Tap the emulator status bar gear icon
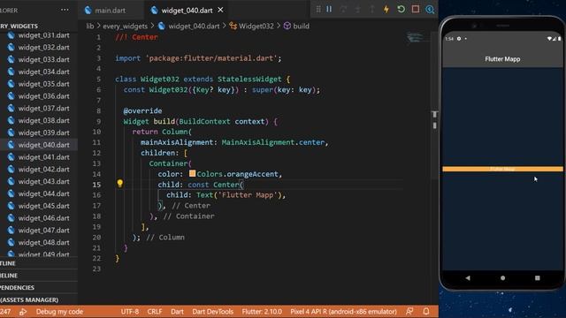This screenshot has height=318, width=566. [459, 39]
